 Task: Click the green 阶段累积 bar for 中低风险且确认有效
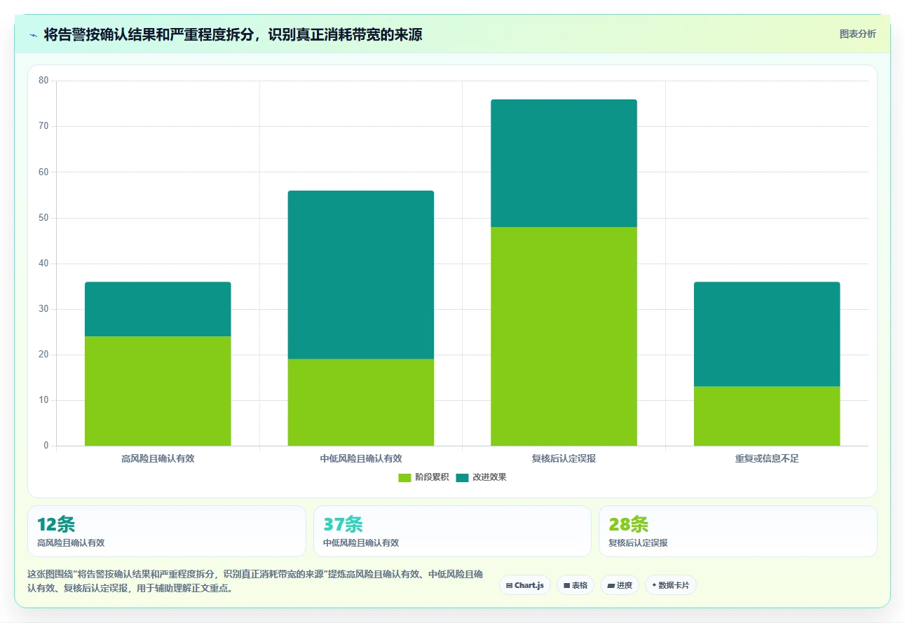click(x=361, y=402)
